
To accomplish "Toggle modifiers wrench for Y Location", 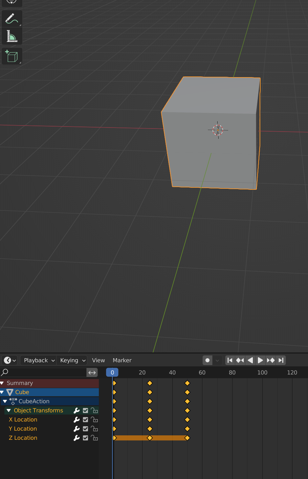I will tap(77, 429).
